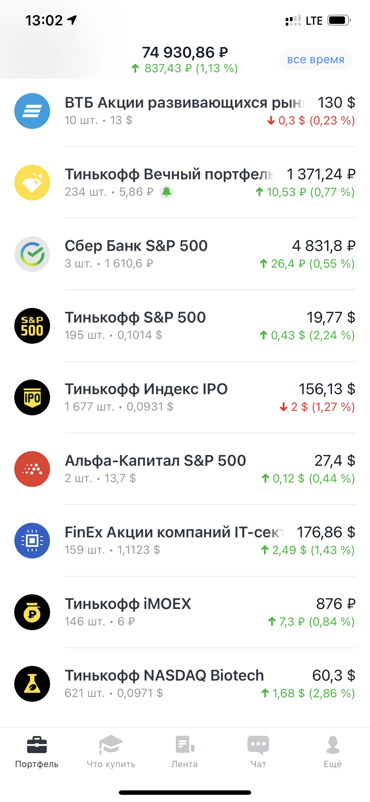Tap the NASDAQ Biotech flask icon
This screenshot has width=370, height=802.
coord(32,684)
